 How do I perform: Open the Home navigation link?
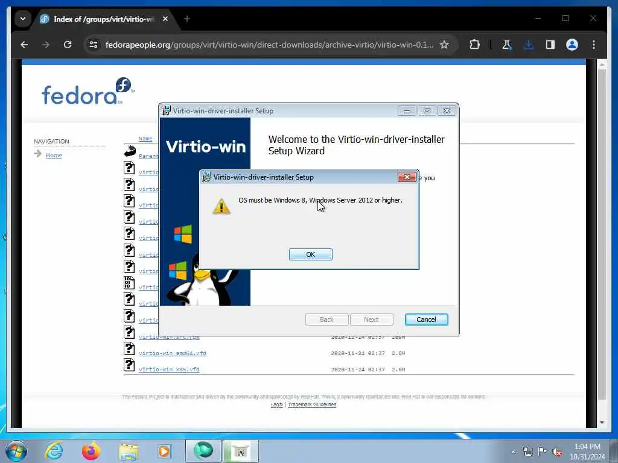(x=54, y=156)
